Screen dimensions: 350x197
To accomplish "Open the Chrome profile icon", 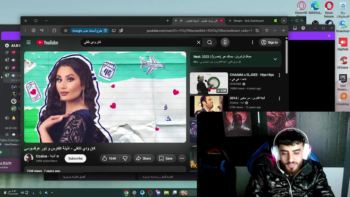I will pyautogui.click(x=34, y=31).
